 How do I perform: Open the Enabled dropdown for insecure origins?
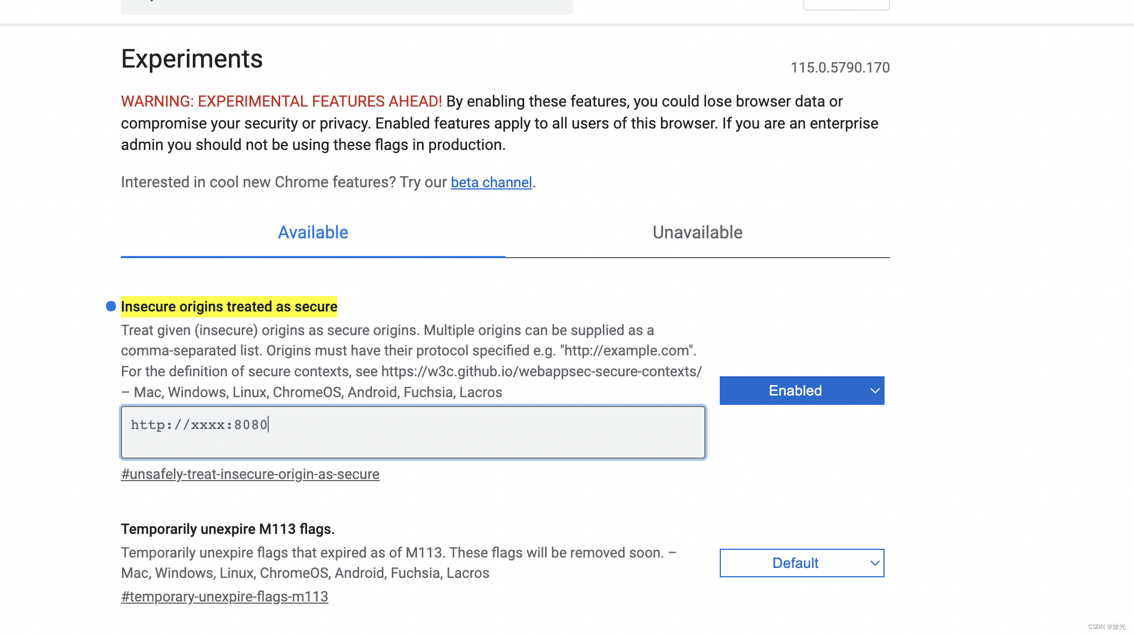[802, 391]
